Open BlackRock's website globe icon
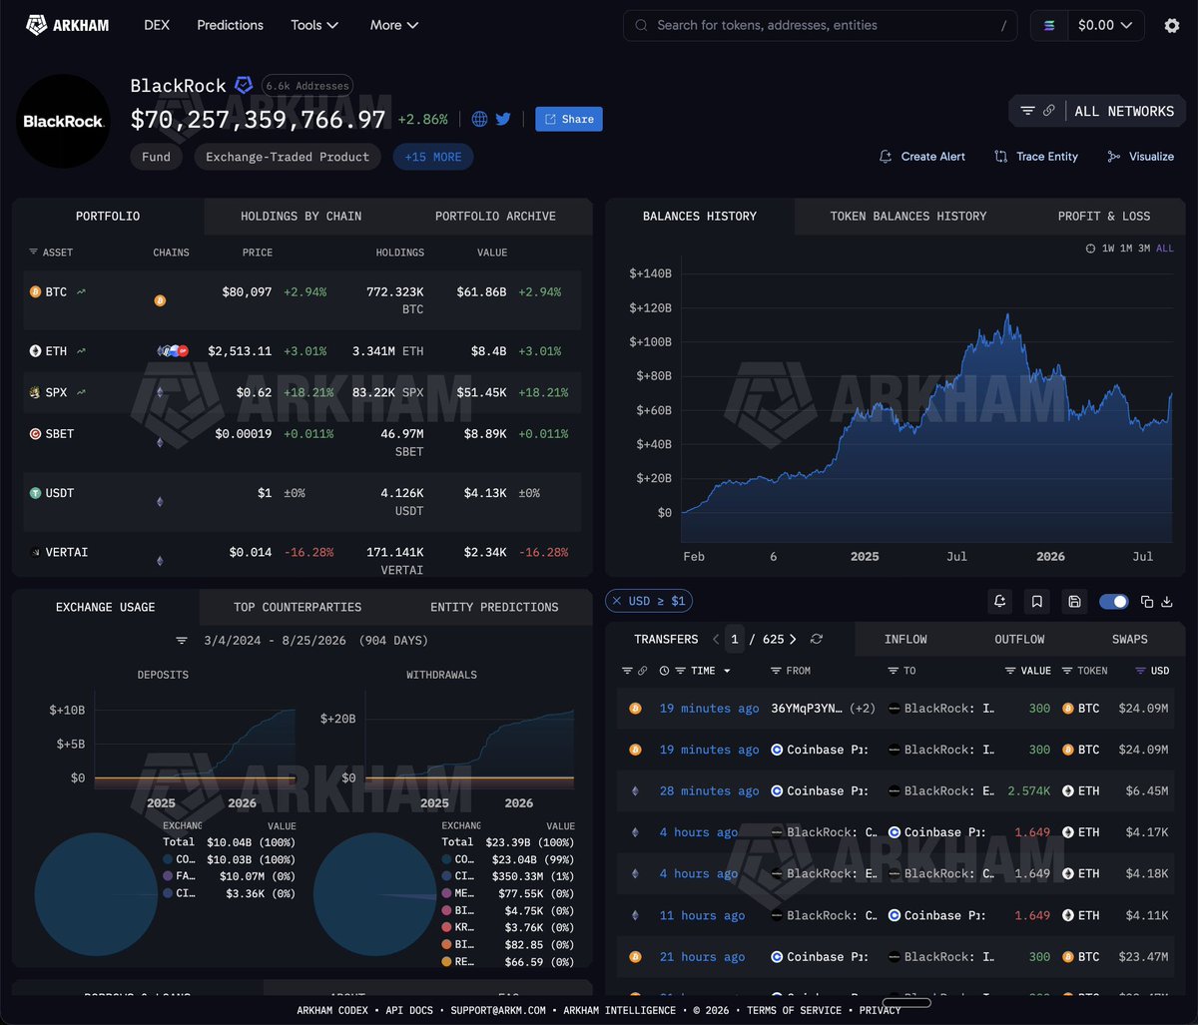Screen dimensions: 1198x1025 tap(479, 119)
